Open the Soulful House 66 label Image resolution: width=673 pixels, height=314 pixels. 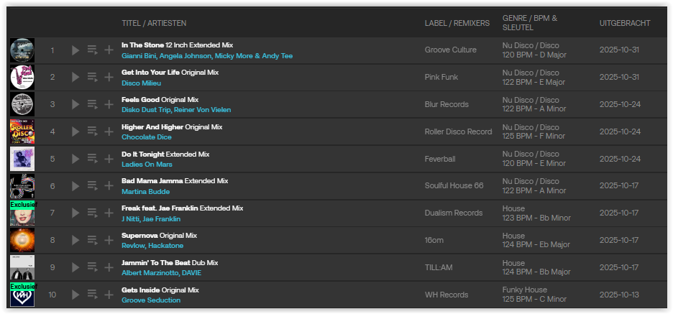coord(454,185)
